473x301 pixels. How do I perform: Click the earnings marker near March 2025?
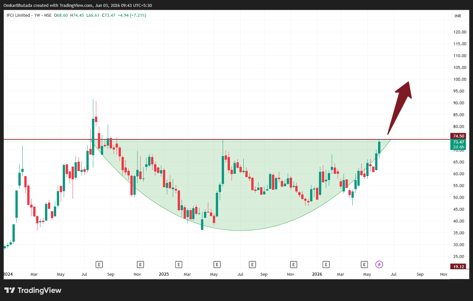pos(179,264)
